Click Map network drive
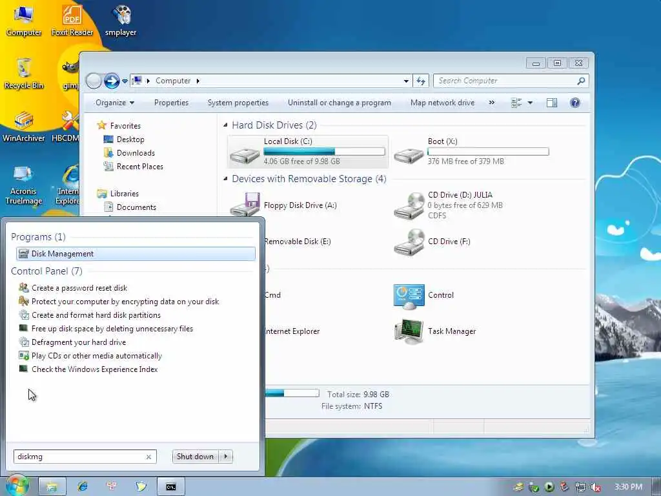Viewport: 661px width, 496px height. 442,103
